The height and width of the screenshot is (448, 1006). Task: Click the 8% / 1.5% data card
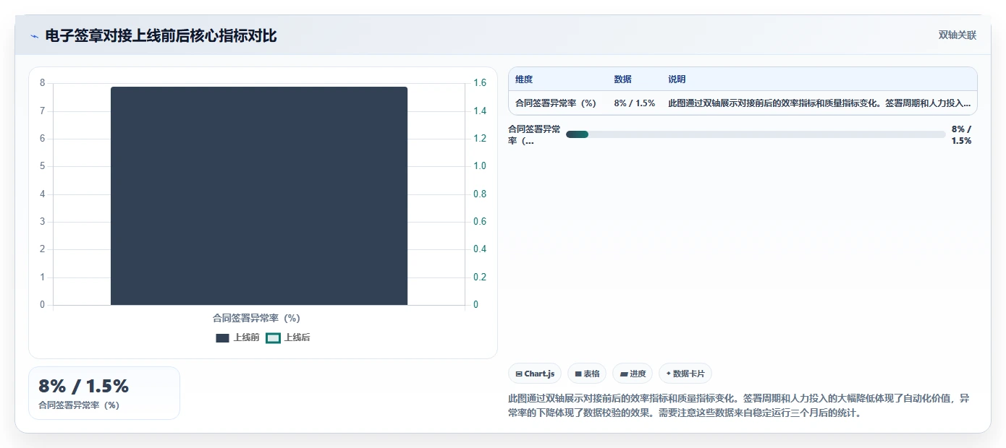[x=104, y=393]
